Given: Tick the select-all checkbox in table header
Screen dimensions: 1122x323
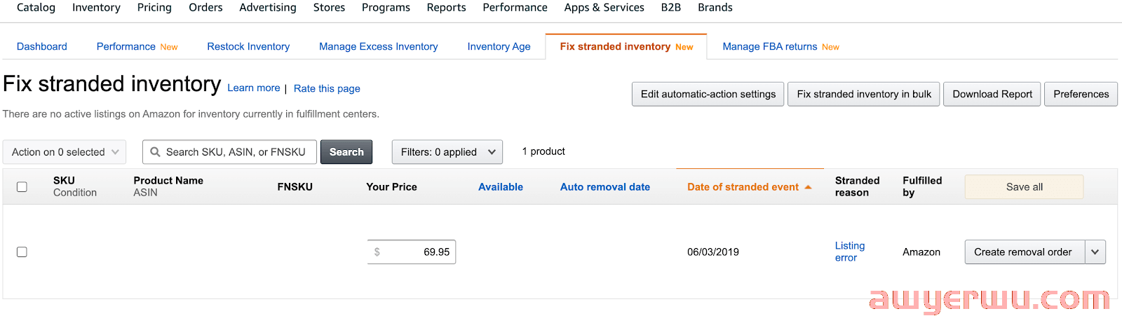Looking at the screenshot, I should click(22, 187).
